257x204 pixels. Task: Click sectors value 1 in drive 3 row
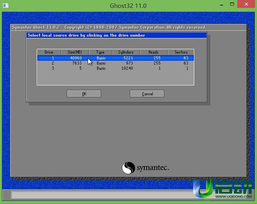(187, 68)
